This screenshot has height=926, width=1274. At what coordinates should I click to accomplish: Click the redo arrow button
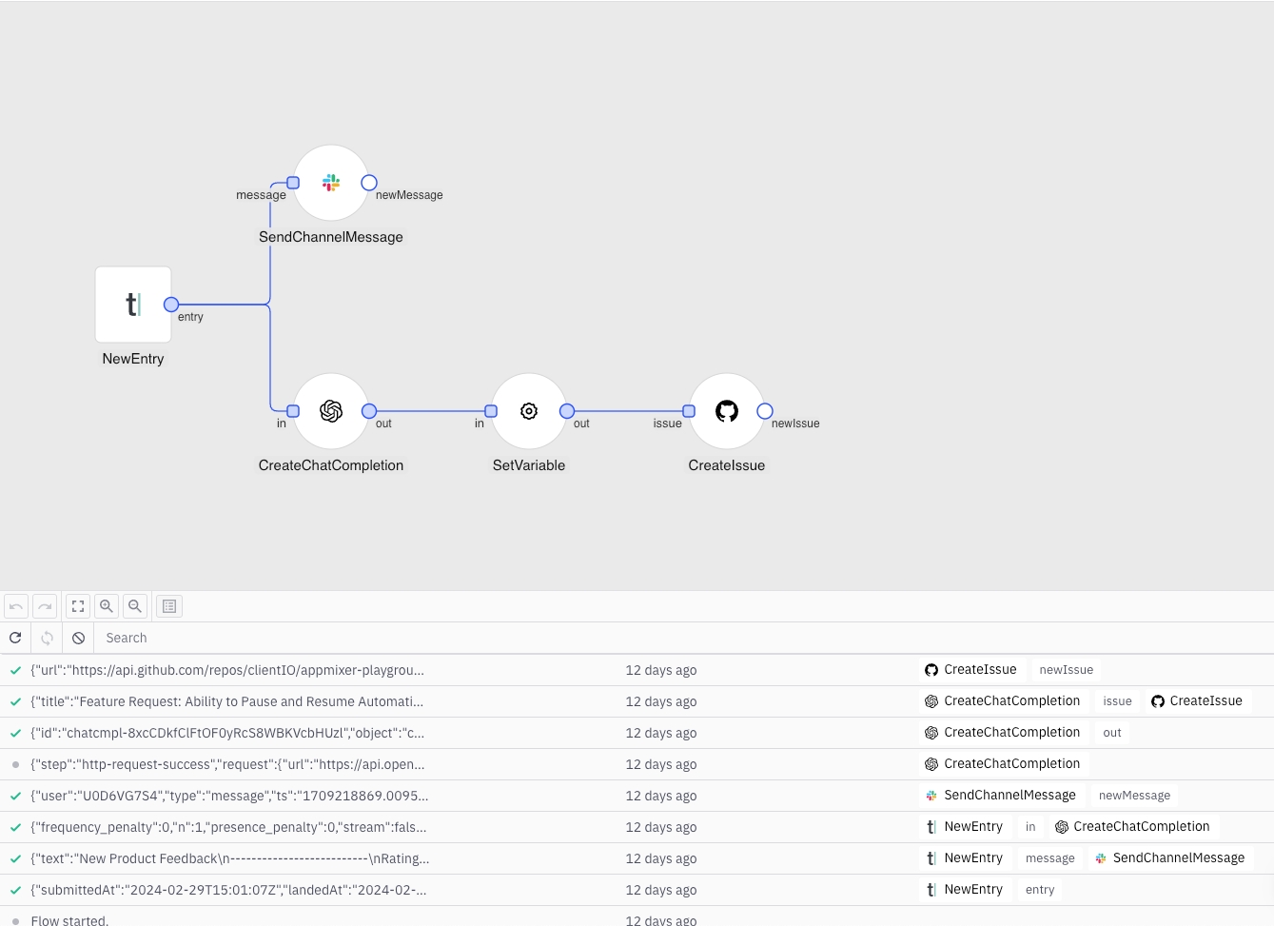[45, 606]
